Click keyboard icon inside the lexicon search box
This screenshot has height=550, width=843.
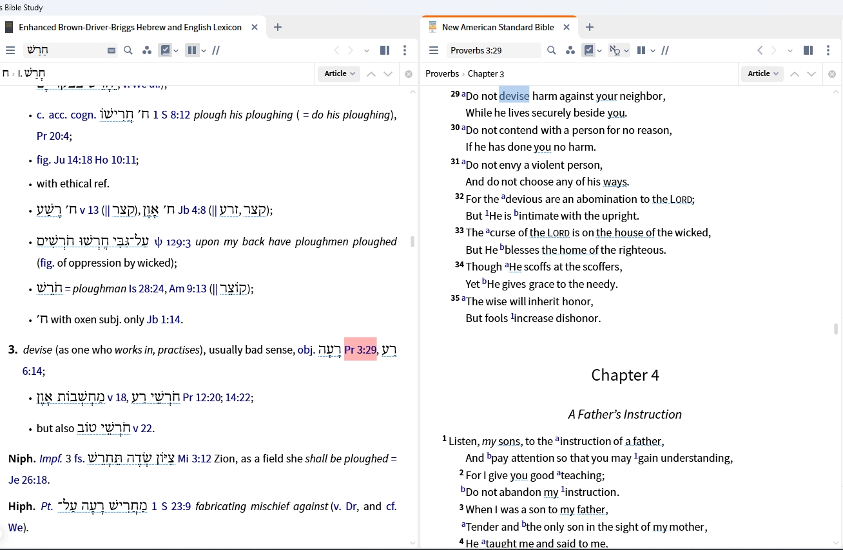pyautogui.click(x=111, y=50)
